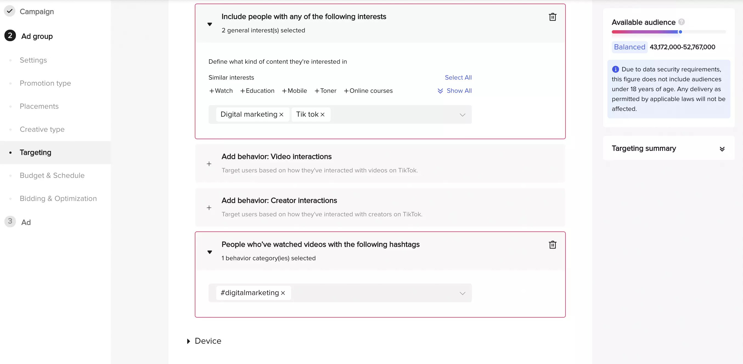Delete the hashtags behavior card
Image resolution: width=743 pixels, height=364 pixels.
pos(552,245)
